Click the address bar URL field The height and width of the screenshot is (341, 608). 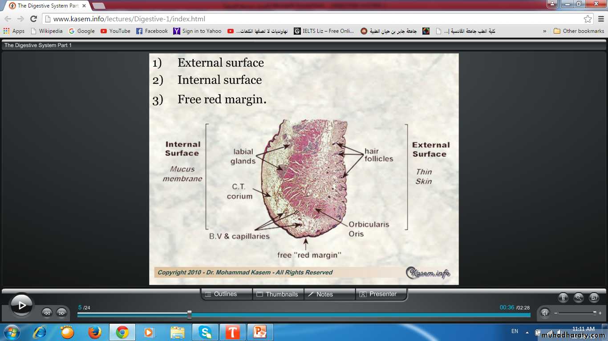pos(312,19)
